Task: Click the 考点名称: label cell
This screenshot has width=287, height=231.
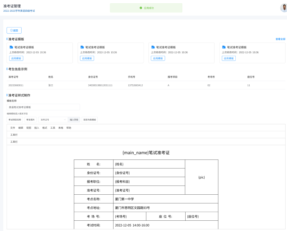Action: click(94, 199)
